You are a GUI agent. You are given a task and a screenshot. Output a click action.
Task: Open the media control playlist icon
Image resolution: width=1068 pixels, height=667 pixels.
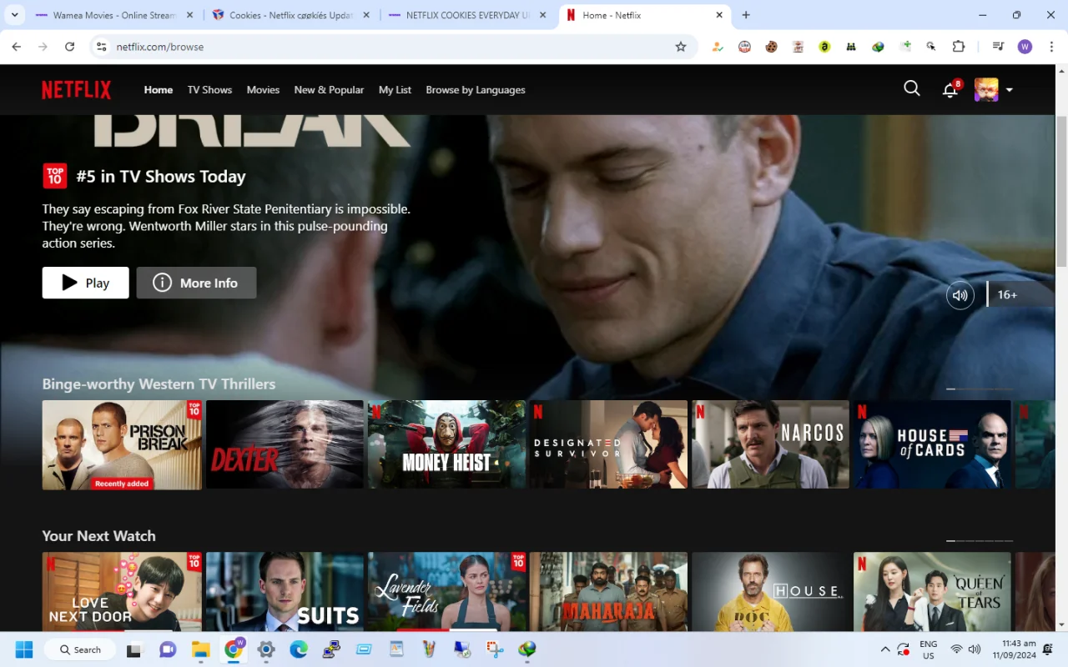(x=998, y=47)
